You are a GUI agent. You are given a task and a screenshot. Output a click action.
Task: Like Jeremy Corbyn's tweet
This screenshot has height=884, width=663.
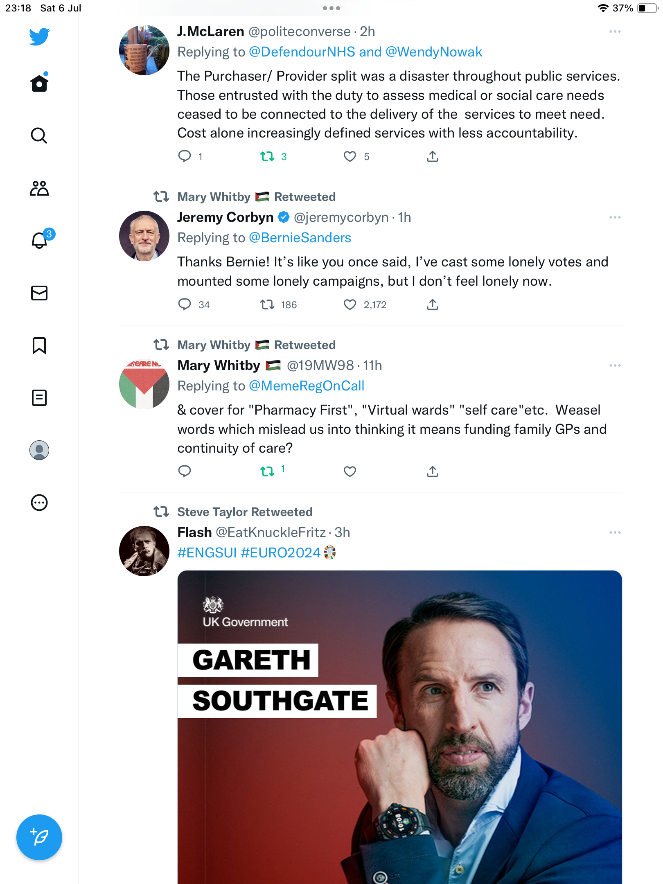[x=350, y=304]
